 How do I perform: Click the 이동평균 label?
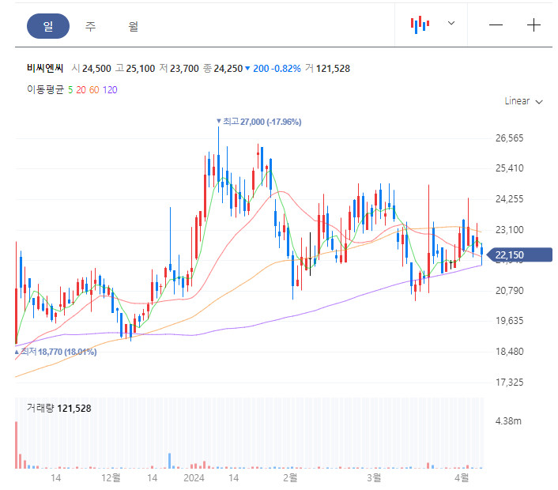pos(45,89)
